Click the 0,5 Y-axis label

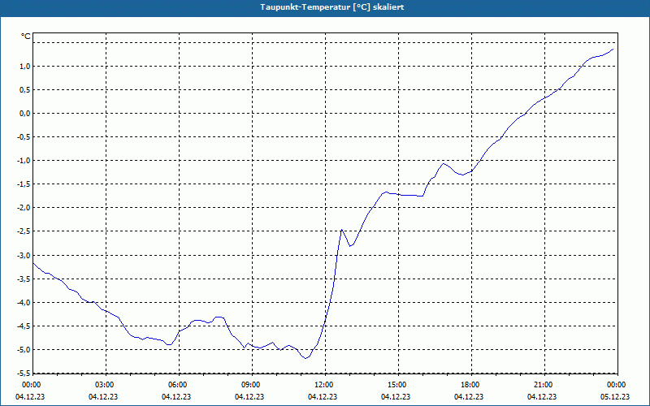[x=25, y=90]
